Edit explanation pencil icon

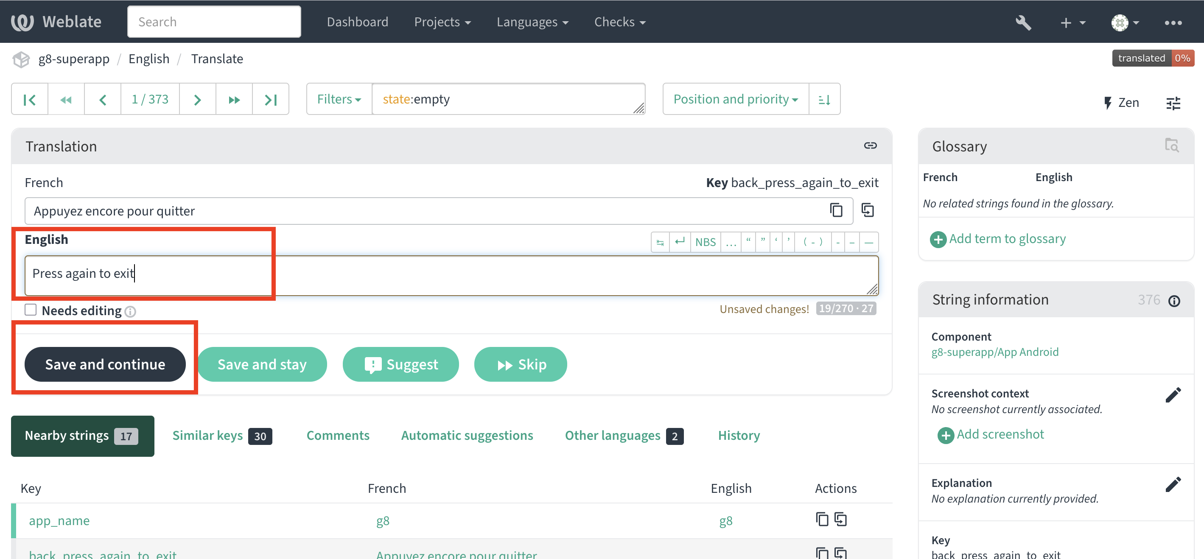[1173, 485]
